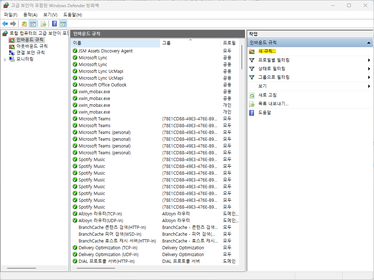Select BranchCache 피어 검색(WSD-In) rule
Image resolution: width=374 pixels, height=280 pixels.
tap(110, 234)
